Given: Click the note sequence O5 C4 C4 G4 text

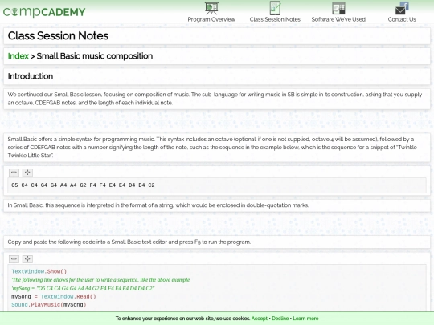Looking at the screenshot, I should coord(83,185).
